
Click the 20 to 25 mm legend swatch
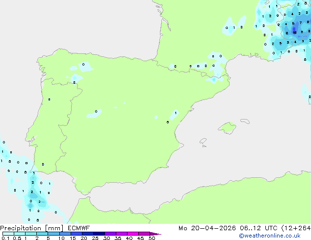click(87, 234)
